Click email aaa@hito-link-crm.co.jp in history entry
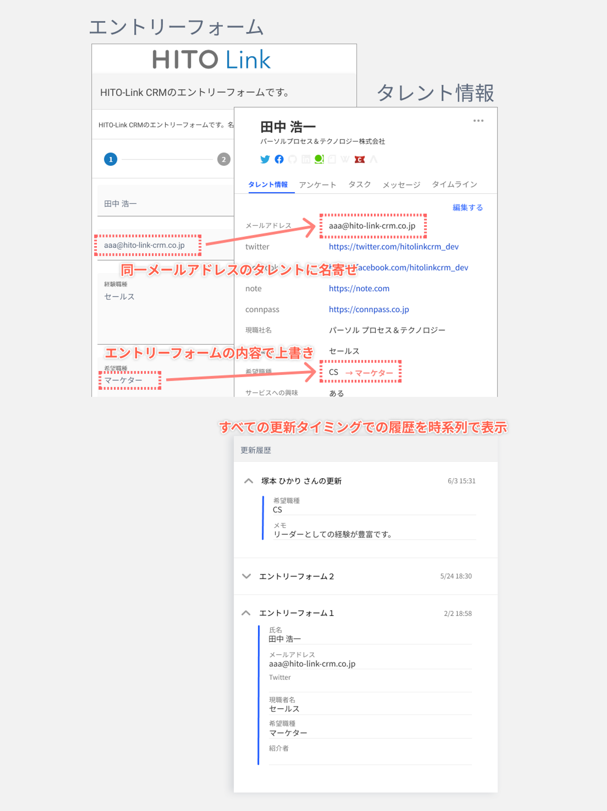 [x=312, y=664]
